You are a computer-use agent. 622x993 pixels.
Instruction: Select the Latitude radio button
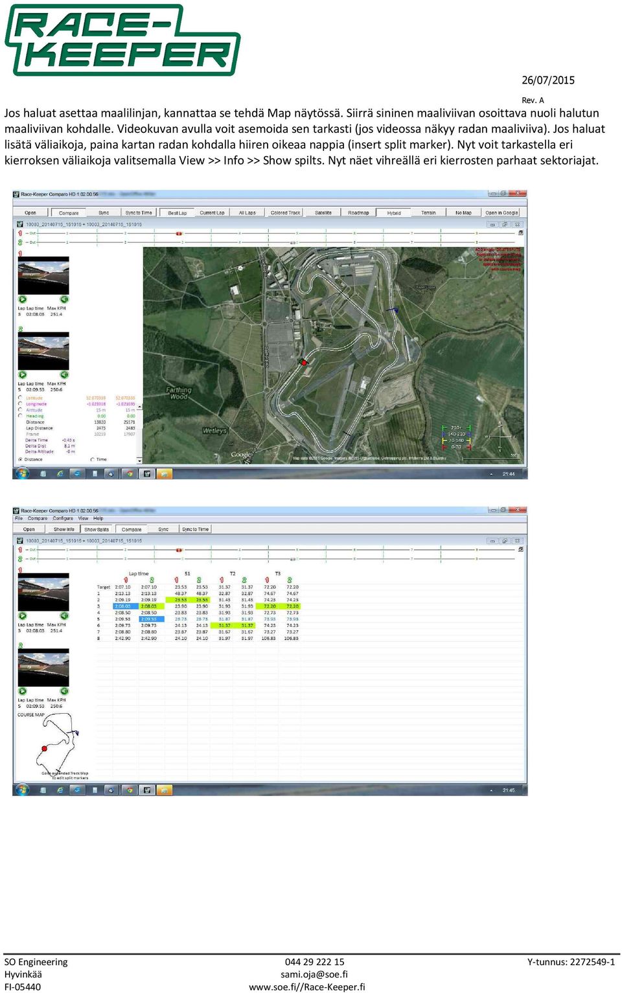20,398
